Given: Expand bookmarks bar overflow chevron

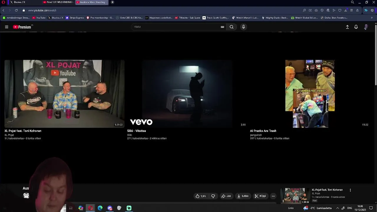Looking at the screenshot, I should 372,18.
